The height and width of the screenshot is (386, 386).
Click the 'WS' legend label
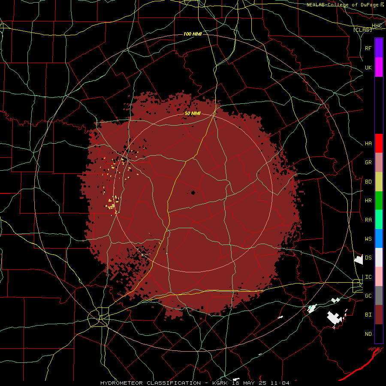tap(368, 239)
